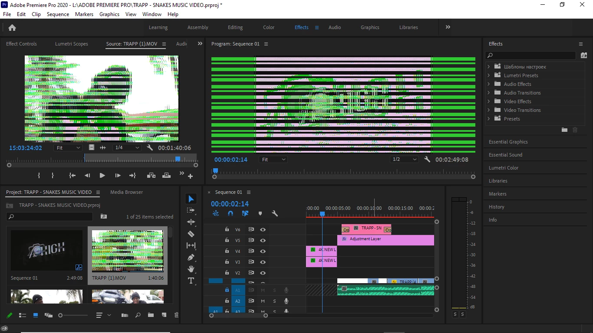Enable voice-over record on A2

(x=286, y=301)
